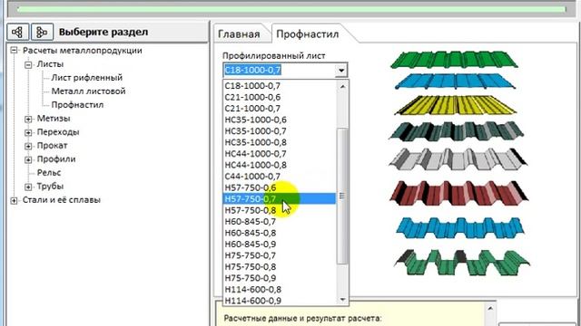The image size is (581, 326).
Task: Expand the Метизы tree node
Action: (28, 119)
